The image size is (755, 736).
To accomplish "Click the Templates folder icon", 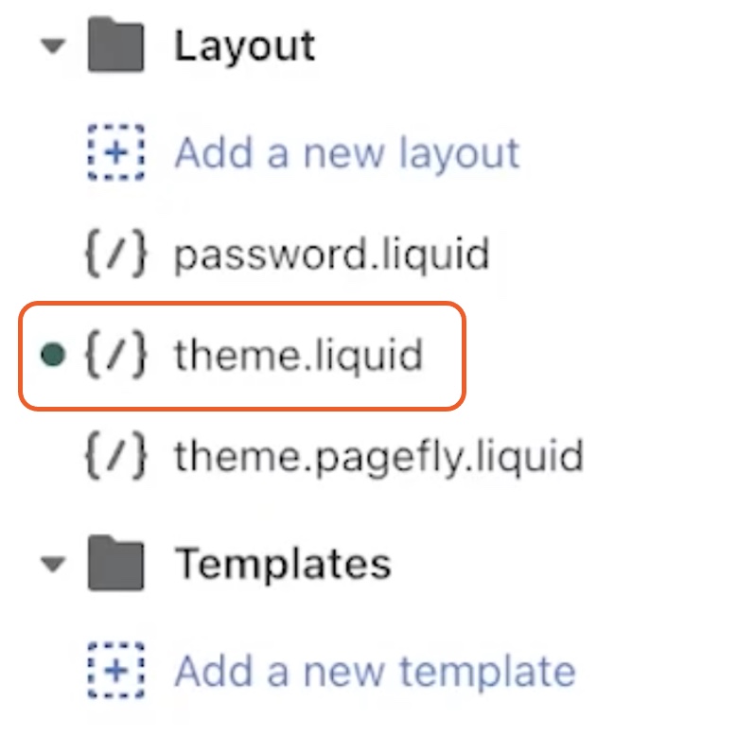I will pos(116,563).
